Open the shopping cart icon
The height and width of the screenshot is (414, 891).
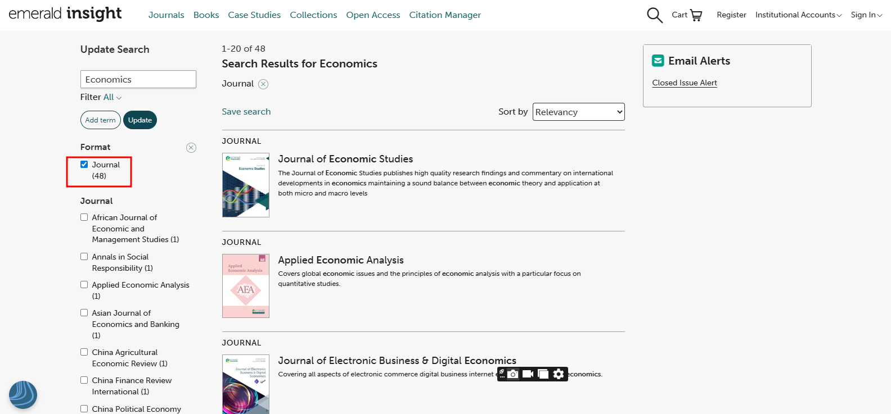(696, 15)
